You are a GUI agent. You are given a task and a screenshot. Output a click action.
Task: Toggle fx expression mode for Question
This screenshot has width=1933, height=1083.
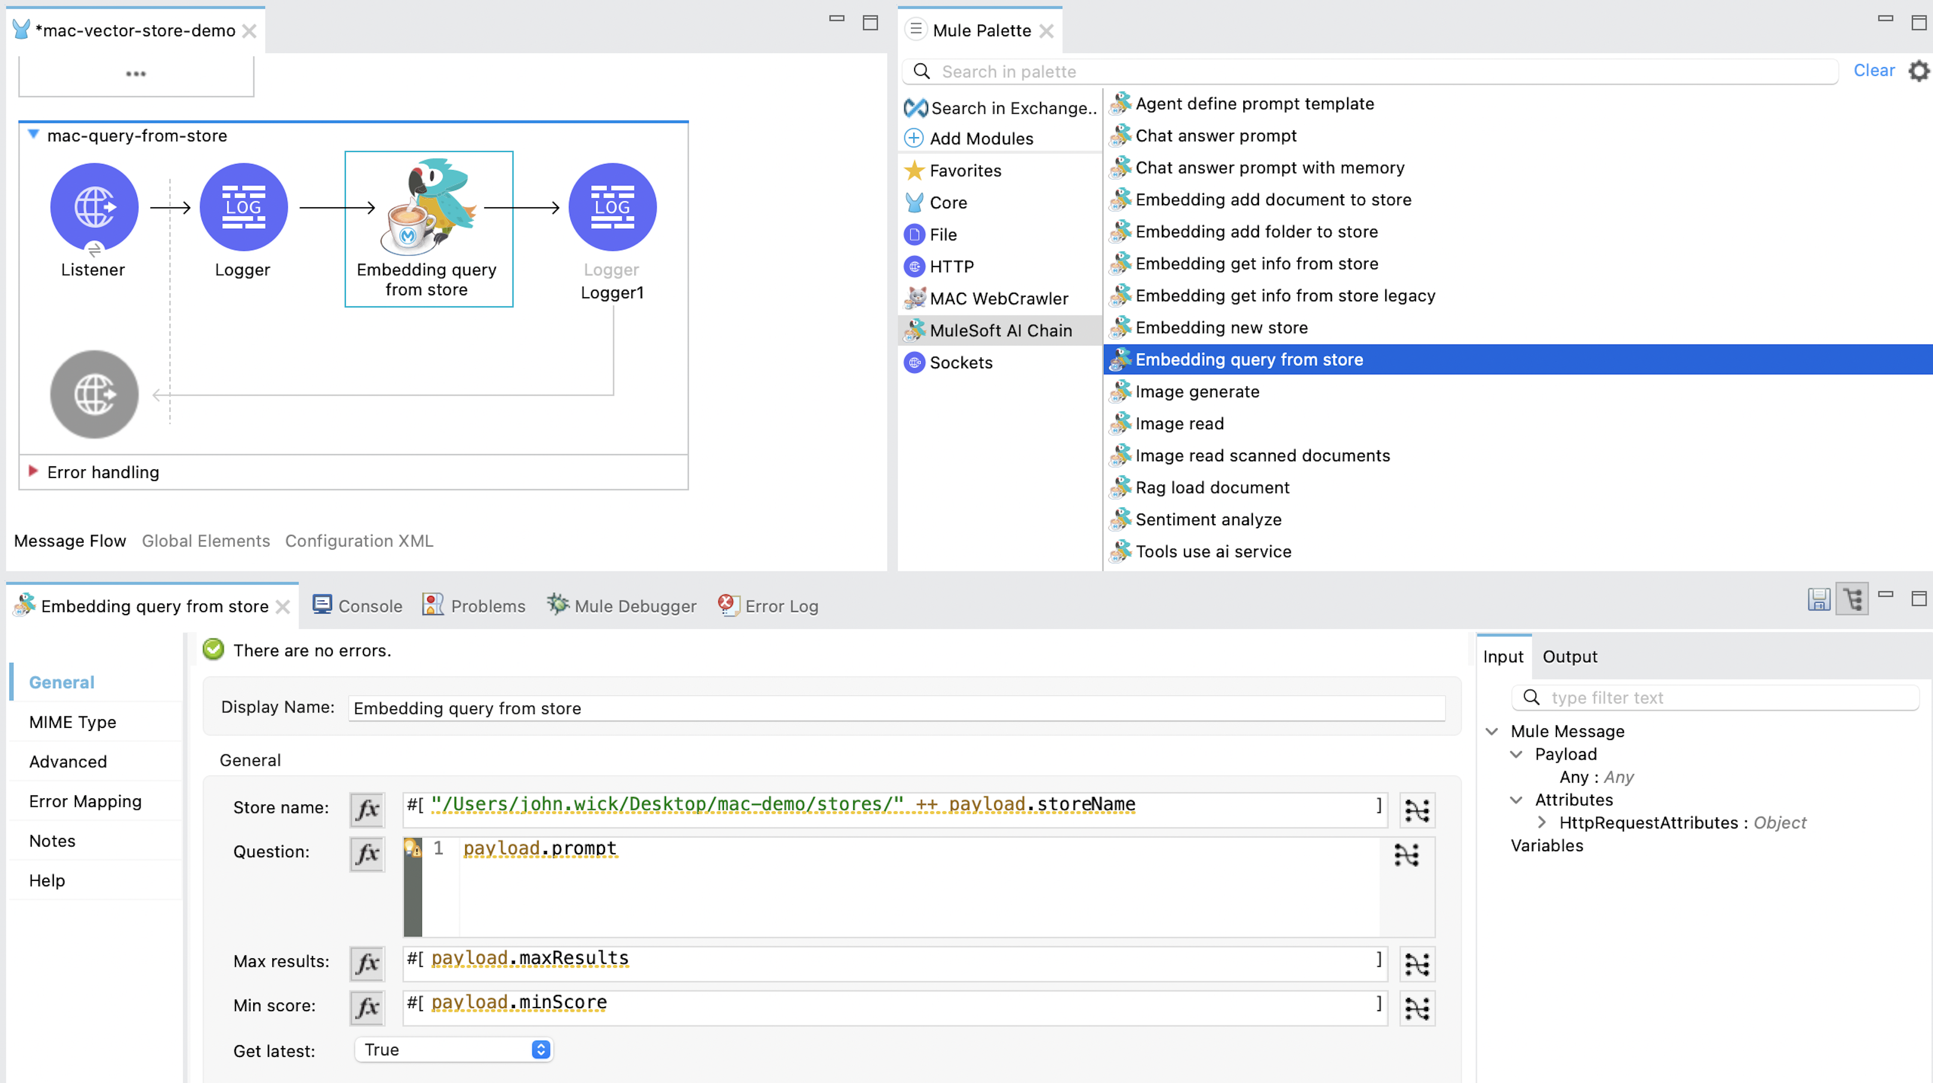pos(367,854)
